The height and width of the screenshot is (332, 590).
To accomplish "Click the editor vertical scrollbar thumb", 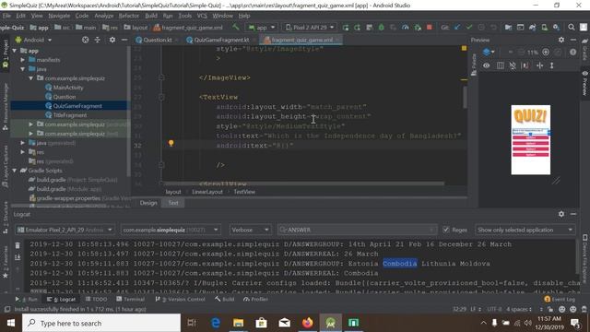I will (x=465, y=97).
